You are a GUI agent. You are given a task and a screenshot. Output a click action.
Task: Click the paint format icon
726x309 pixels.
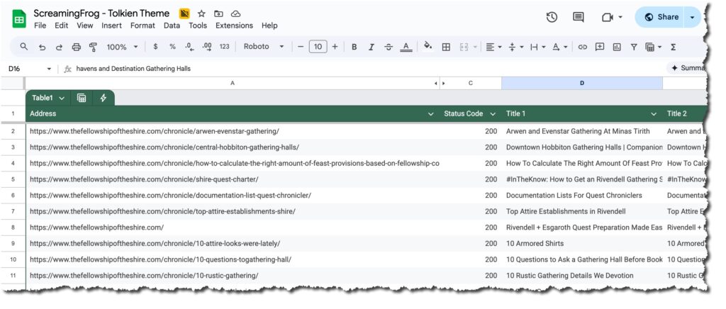coord(94,47)
